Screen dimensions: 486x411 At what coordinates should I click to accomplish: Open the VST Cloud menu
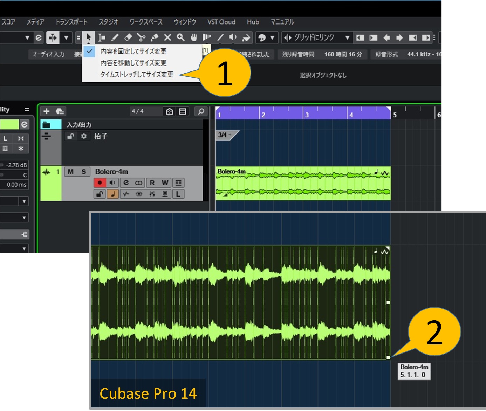pyautogui.click(x=221, y=22)
